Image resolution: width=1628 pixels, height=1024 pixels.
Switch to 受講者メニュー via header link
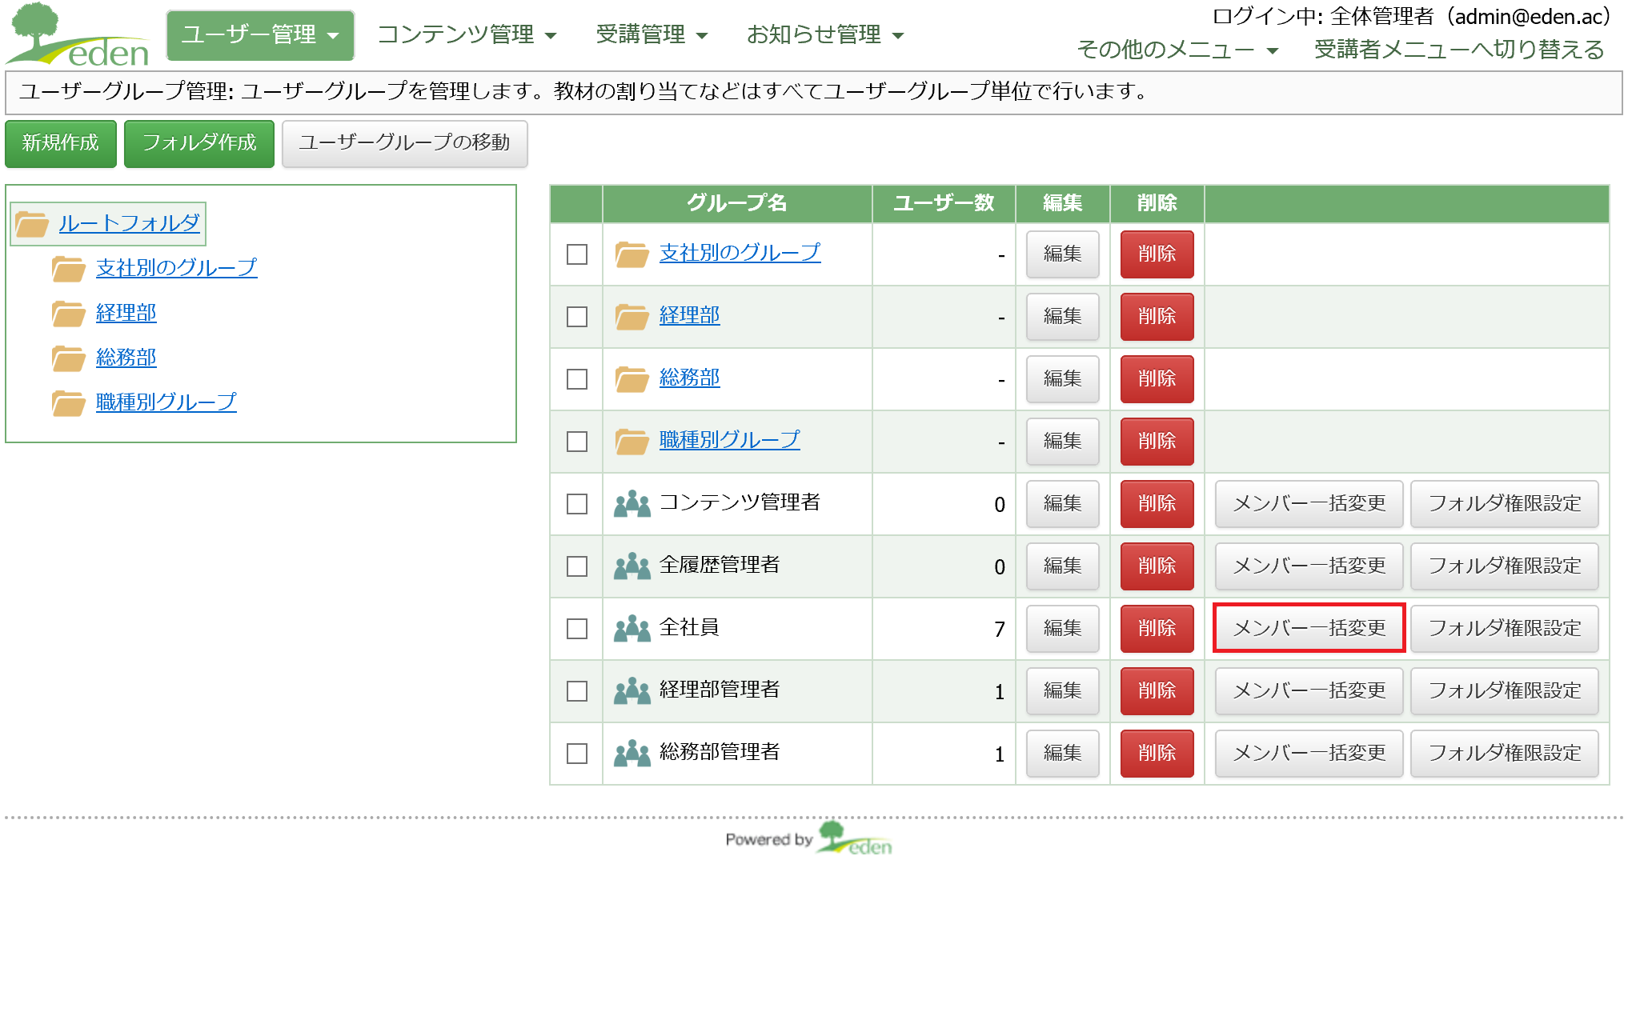(x=1458, y=50)
